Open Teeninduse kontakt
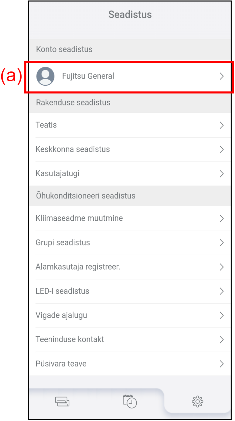The width and height of the screenshot is (235, 421). tap(130, 340)
